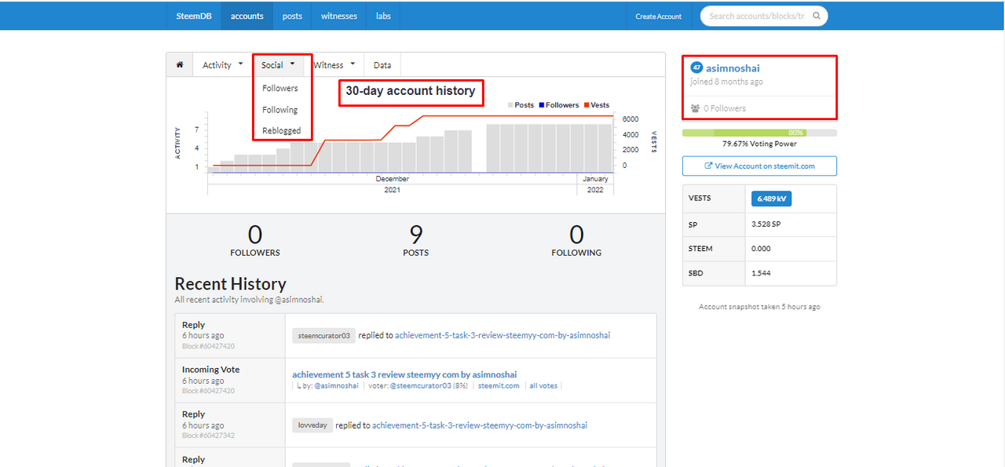Click 1.544 SBD value

click(x=761, y=272)
